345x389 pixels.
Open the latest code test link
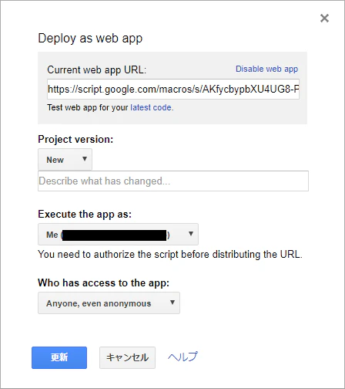click(x=152, y=107)
